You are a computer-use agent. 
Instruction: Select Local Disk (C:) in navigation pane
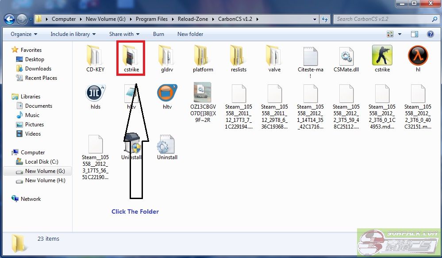pyautogui.click(x=41, y=162)
